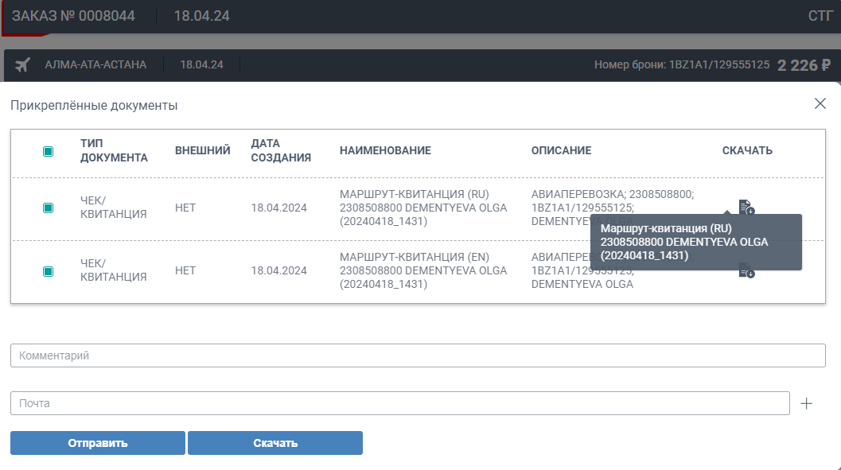
Task: Download the EN маршрут-квитанция document icon
Action: [746, 272]
